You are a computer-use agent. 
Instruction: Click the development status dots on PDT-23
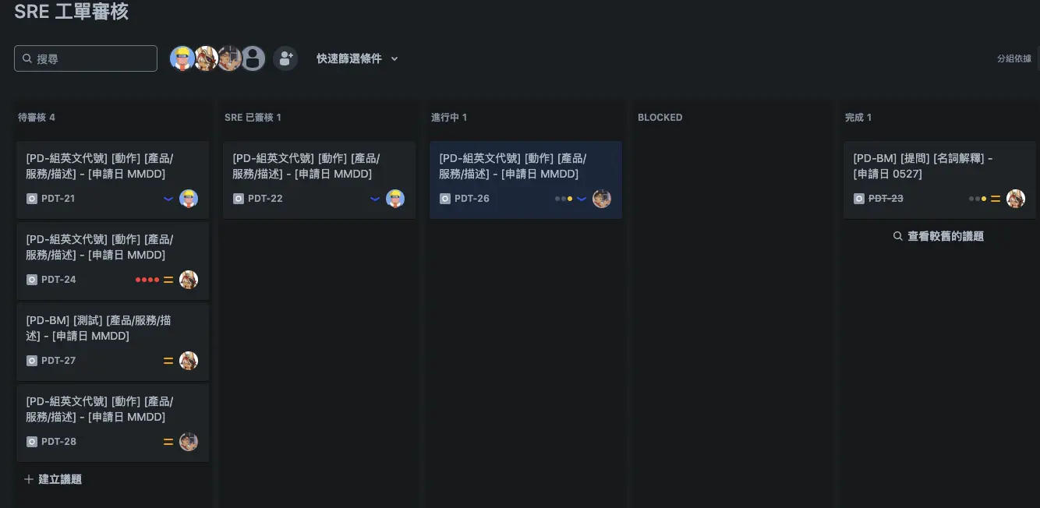(x=978, y=199)
